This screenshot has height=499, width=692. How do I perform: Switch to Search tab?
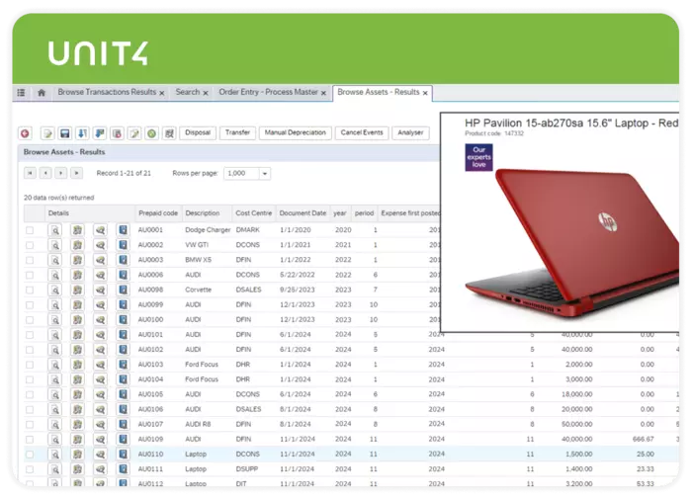[188, 92]
